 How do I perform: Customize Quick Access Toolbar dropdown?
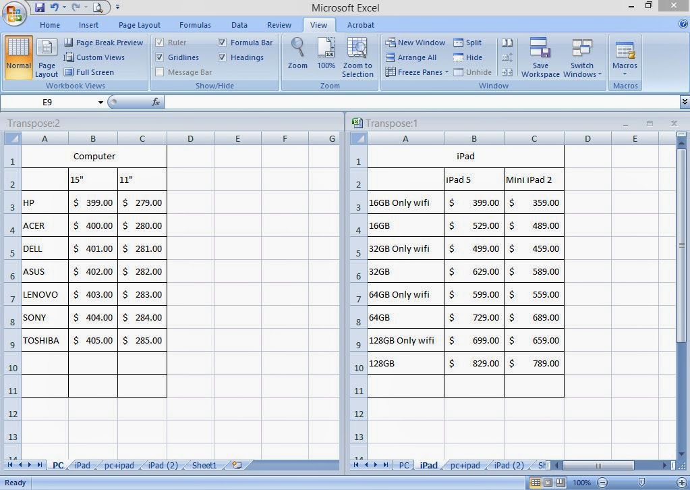[x=117, y=7]
